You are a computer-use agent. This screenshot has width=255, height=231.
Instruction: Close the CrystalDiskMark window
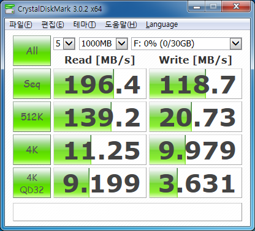(x=236, y=7)
